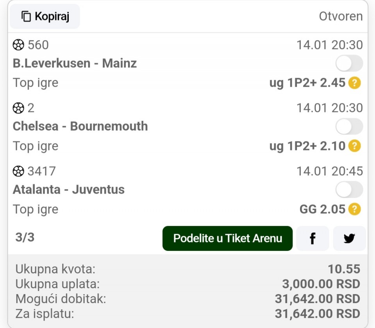The image size is (375, 328).
Task: Open the Atalanta - Juventus match
Action: click(x=69, y=190)
